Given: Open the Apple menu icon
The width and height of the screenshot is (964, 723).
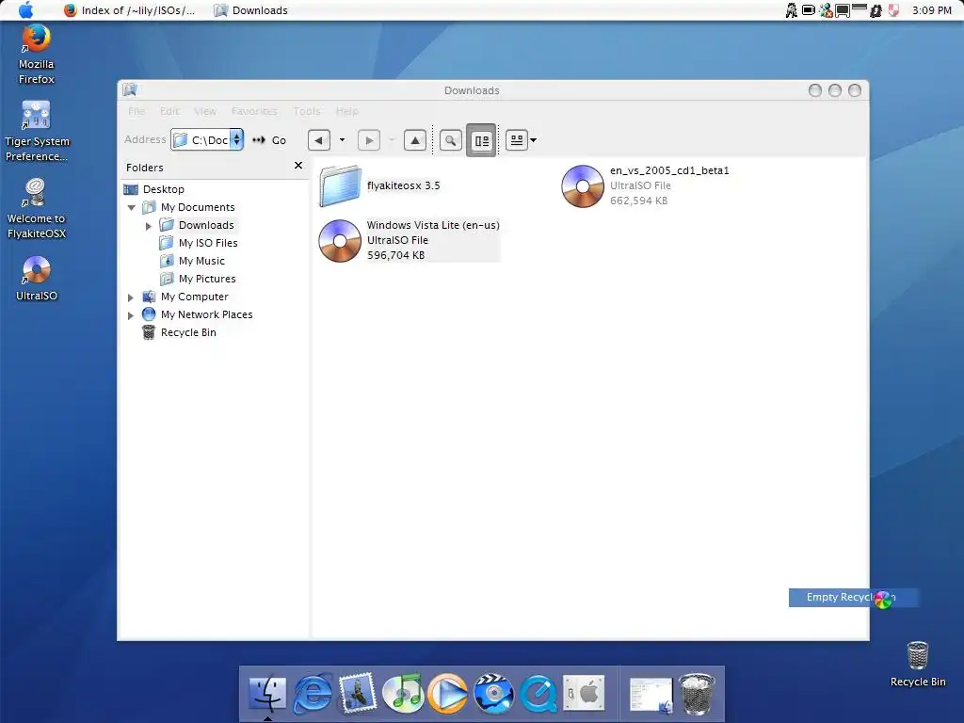Looking at the screenshot, I should 25,9.
